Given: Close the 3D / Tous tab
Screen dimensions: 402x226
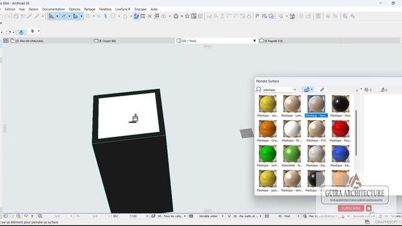Looking at the screenshot, I should coord(254,41).
